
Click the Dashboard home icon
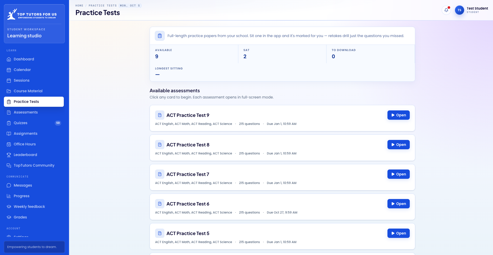[x=9, y=59]
